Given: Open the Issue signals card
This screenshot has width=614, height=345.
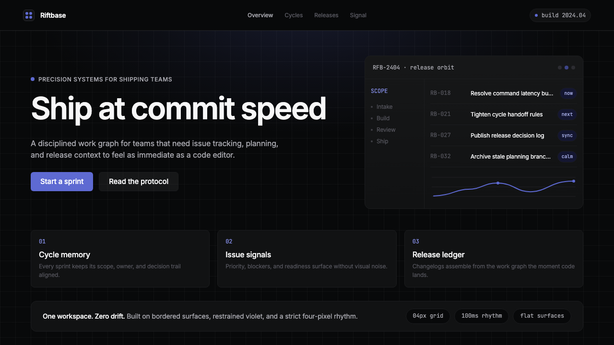Looking at the screenshot, I should 307,259.
